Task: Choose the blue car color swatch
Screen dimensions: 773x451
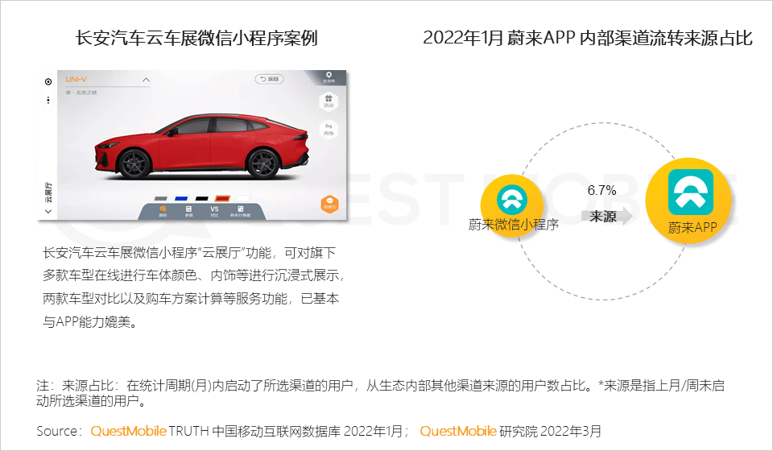Action: tap(181, 198)
